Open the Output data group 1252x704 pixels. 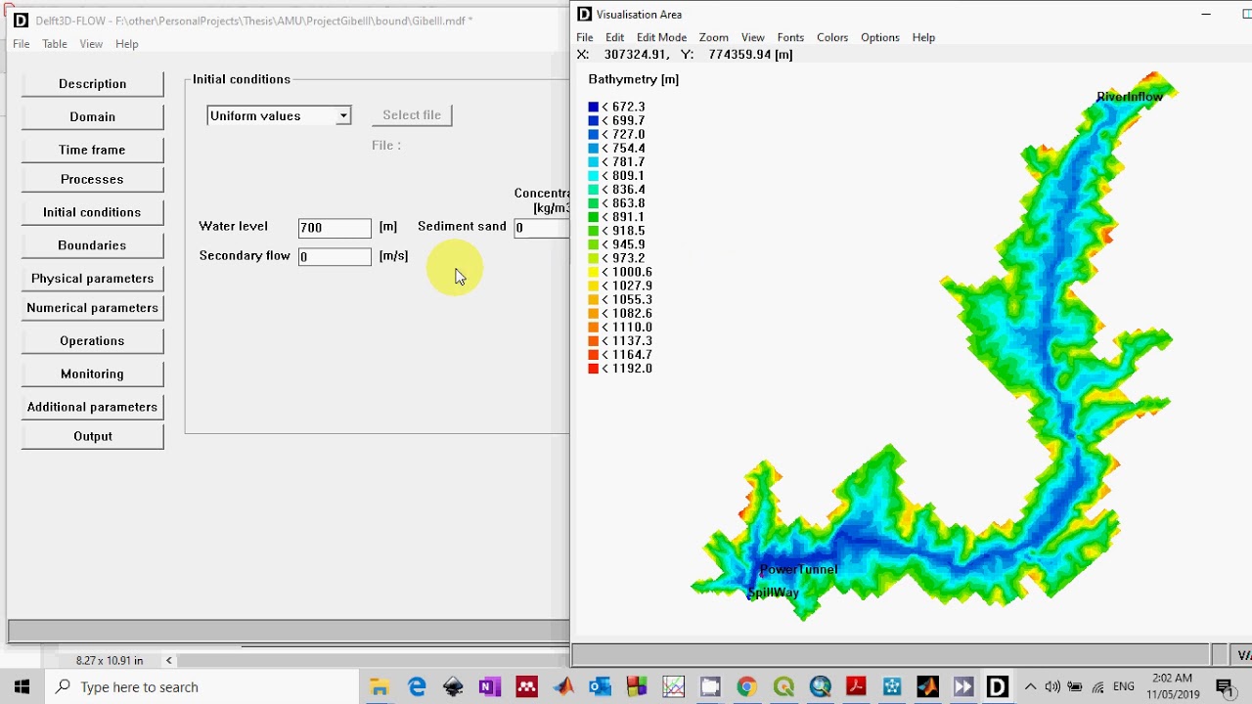tap(92, 436)
